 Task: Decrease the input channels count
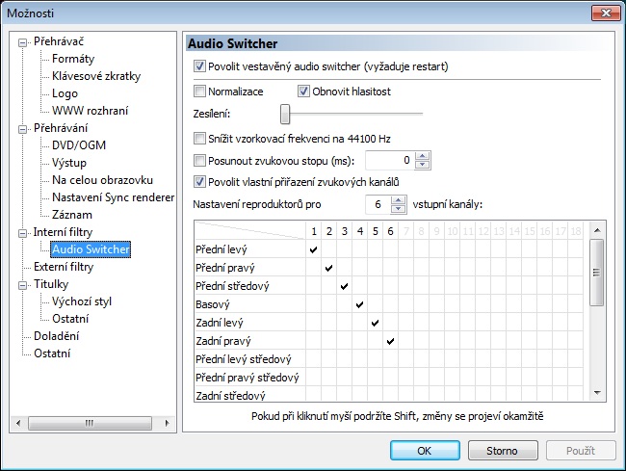tap(399, 209)
